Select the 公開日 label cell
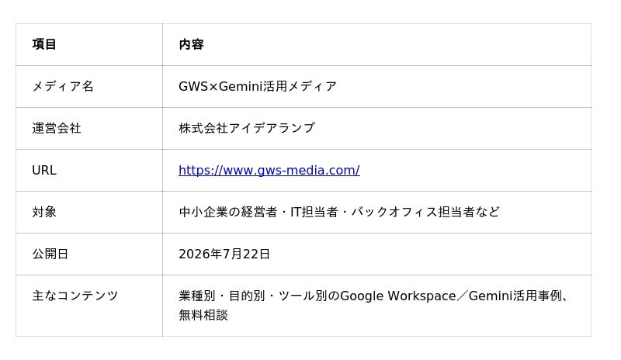This screenshot has height=360, width=621. 89,254
